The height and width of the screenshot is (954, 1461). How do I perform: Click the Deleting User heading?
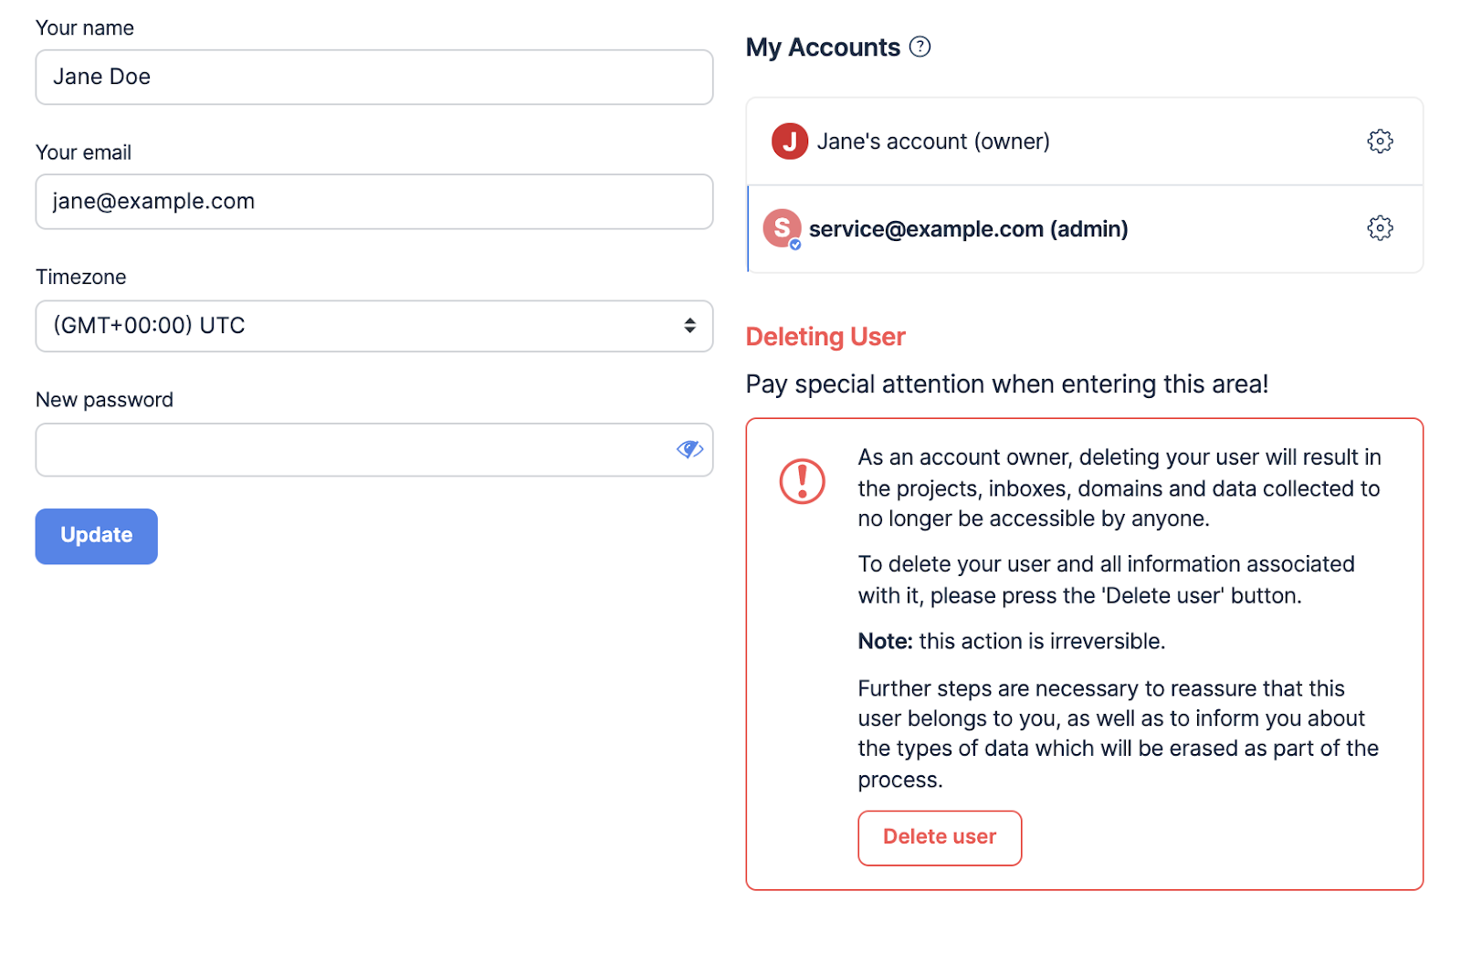point(825,337)
